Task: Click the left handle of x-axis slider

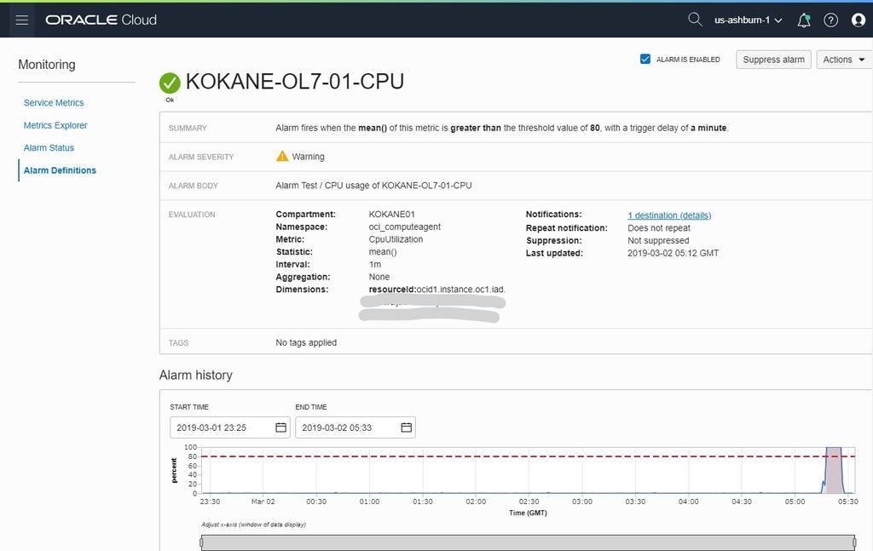Action: tap(201, 542)
